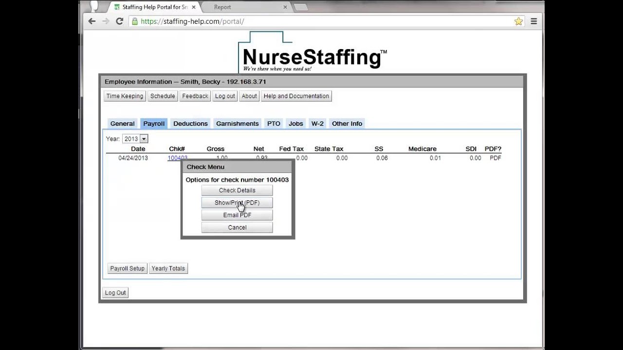Expand the Year 2013 dropdown
The image size is (623, 350).
(135, 139)
